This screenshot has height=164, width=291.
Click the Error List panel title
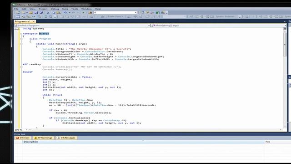click(x=20, y=134)
